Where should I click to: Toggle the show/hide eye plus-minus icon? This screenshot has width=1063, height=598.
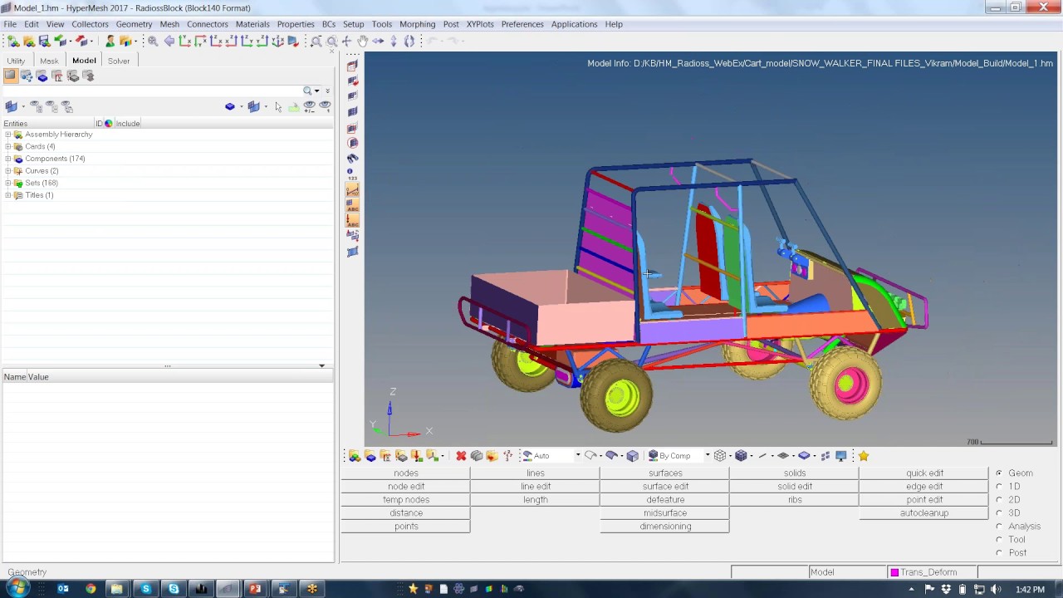pyautogui.click(x=309, y=106)
